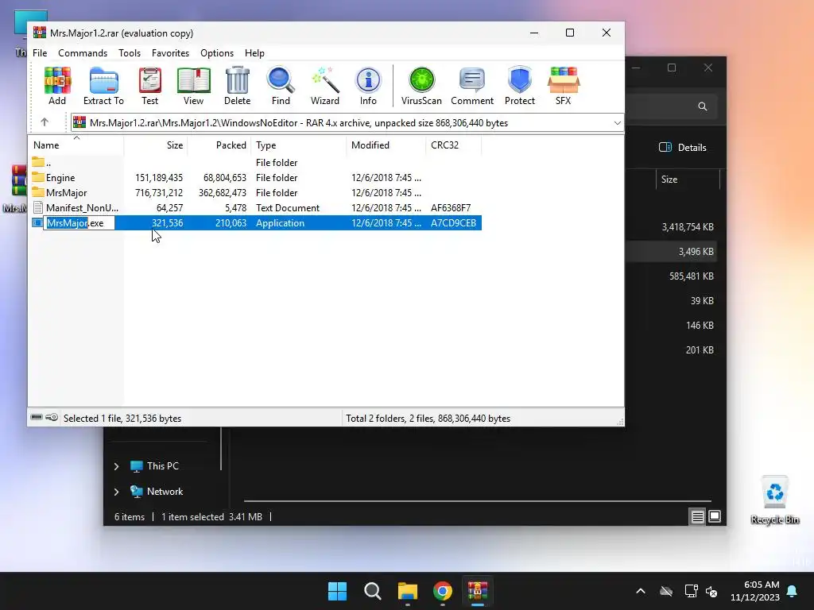Click the Add toolbar icon
Viewport: 814px width, 610px height.
coord(57,86)
